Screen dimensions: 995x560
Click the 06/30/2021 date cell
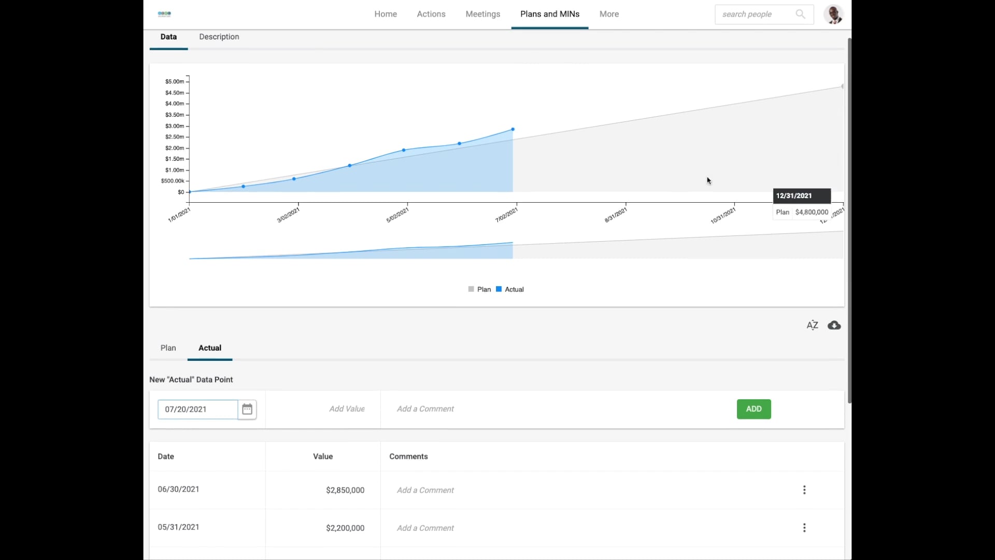(178, 489)
